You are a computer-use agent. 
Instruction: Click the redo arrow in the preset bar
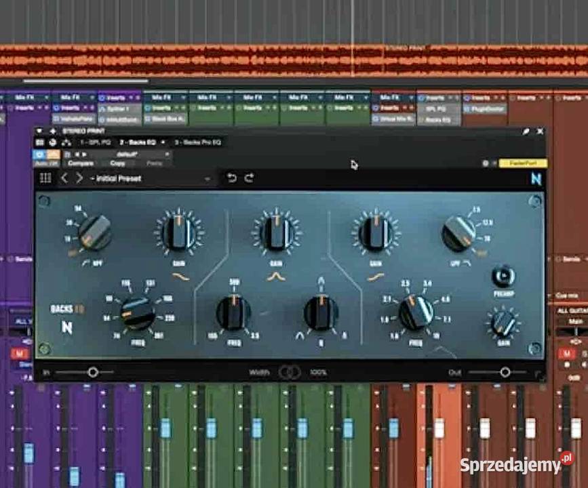click(x=248, y=178)
